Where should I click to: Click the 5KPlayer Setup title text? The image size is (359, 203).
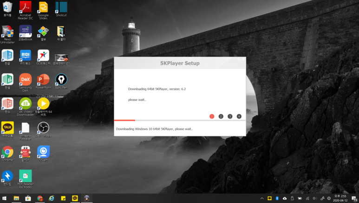(x=180, y=63)
